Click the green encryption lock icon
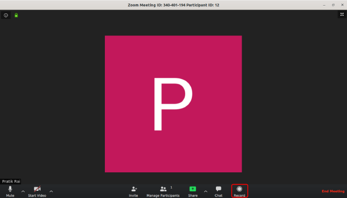This screenshot has width=347, height=198. pyautogui.click(x=16, y=15)
